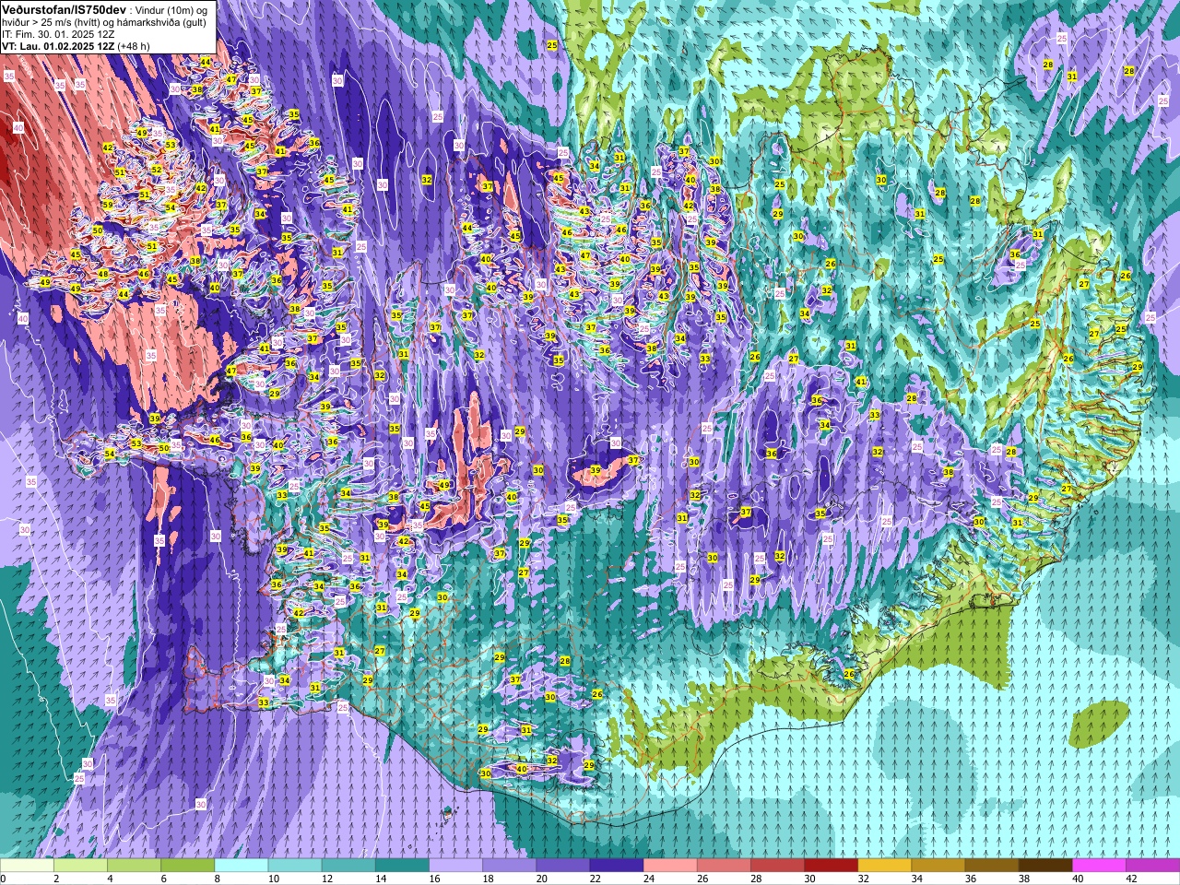This screenshot has height=885, width=1180.
Task: Click the 'Veðurstofan/IS750dev' title text
Action: tap(65, 8)
